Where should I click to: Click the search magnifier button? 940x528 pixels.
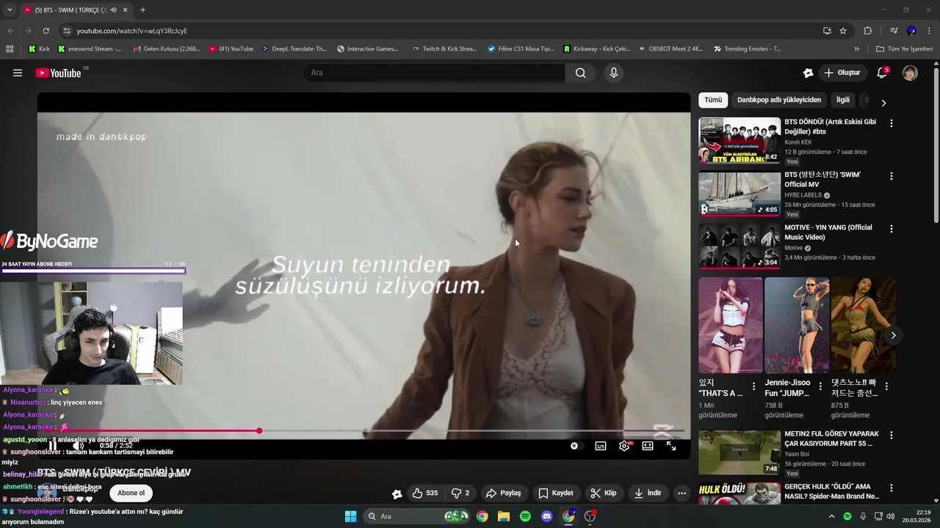tap(581, 73)
